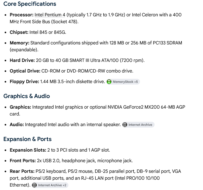Click the Expansion & Ports heading

tap(27, 139)
